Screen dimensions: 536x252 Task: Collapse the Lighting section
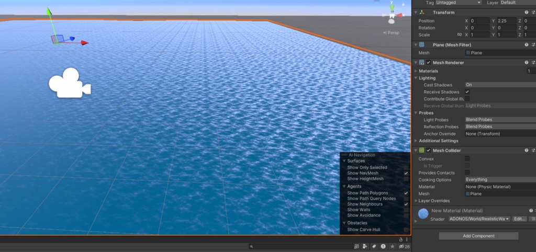416,78
